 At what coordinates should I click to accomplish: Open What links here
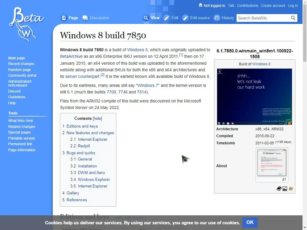pyautogui.click(x=21, y=120)
